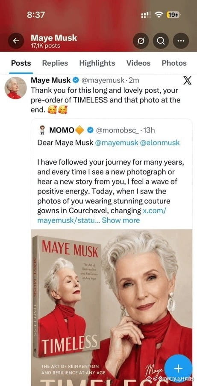Viewport: 197px width, 386px height.
Task: Click Maye Musk's verified badge
Action: coord(75,80)
